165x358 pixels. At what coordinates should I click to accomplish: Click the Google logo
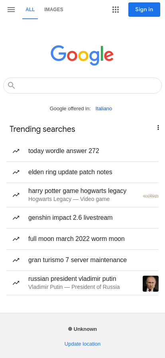82,55
